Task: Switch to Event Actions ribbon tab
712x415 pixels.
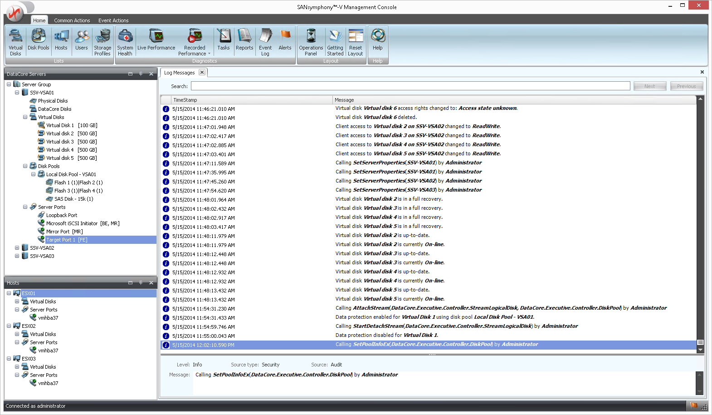Action: click(113, 20)
